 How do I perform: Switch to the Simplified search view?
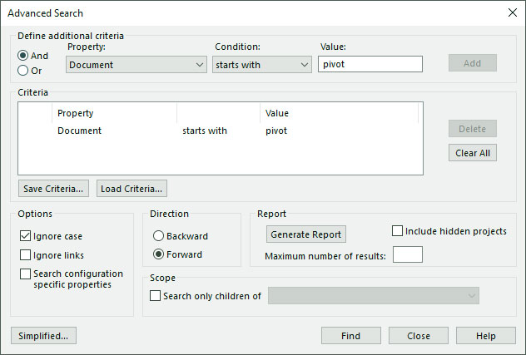click(43, 336)
